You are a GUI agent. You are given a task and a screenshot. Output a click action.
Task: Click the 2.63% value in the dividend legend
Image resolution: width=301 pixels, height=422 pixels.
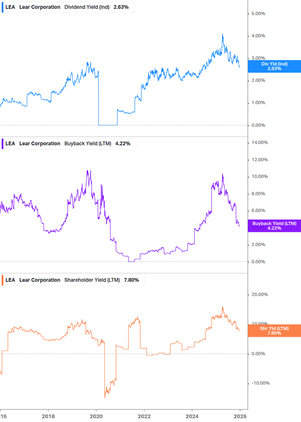[121, 7]
